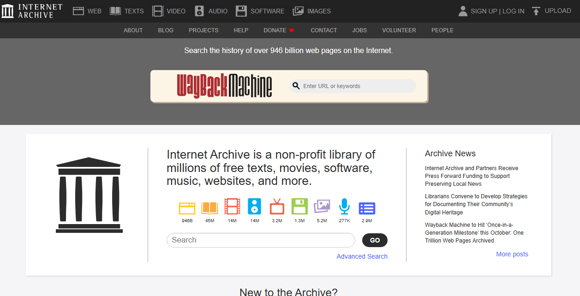Screen dimensions: 580x296
Task: Open the WEB menu label
Action: pyautogui.click(x=94, y=11)
